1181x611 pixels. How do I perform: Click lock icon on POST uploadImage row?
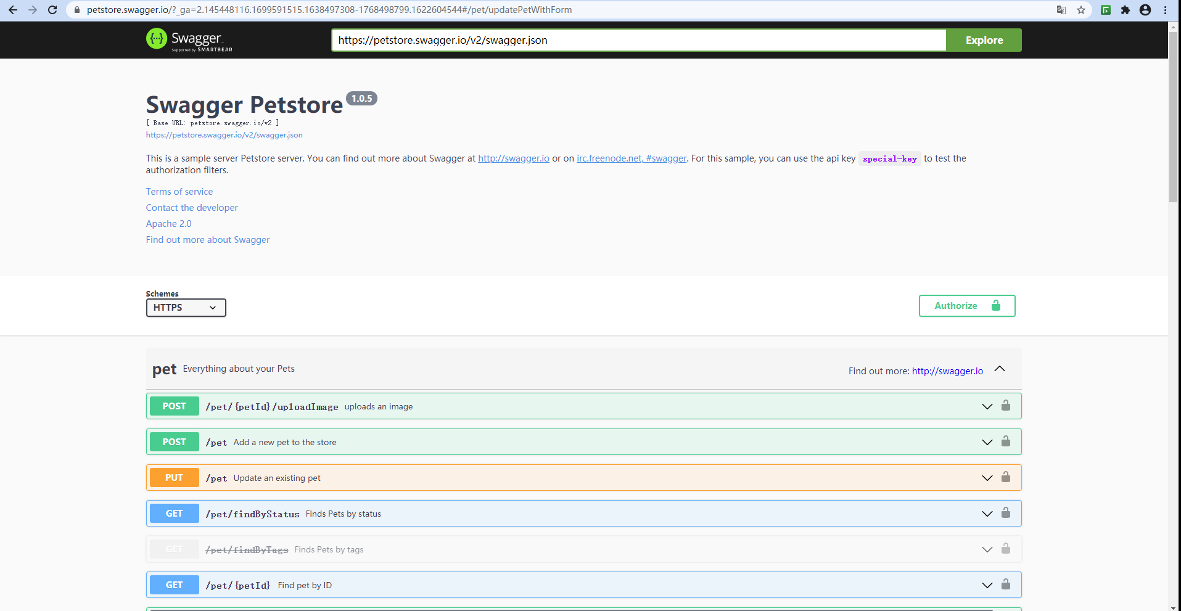tap(1006, 406)
